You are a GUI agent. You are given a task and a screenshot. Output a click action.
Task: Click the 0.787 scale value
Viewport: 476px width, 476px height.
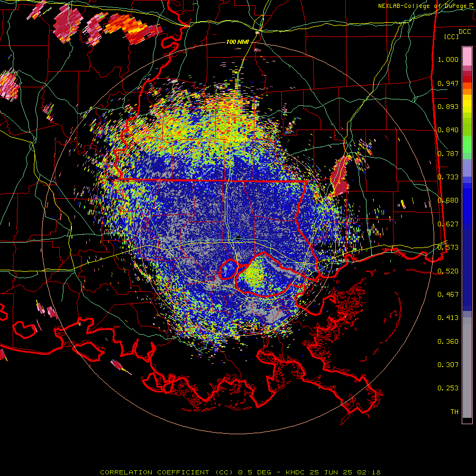pos(448,153)
